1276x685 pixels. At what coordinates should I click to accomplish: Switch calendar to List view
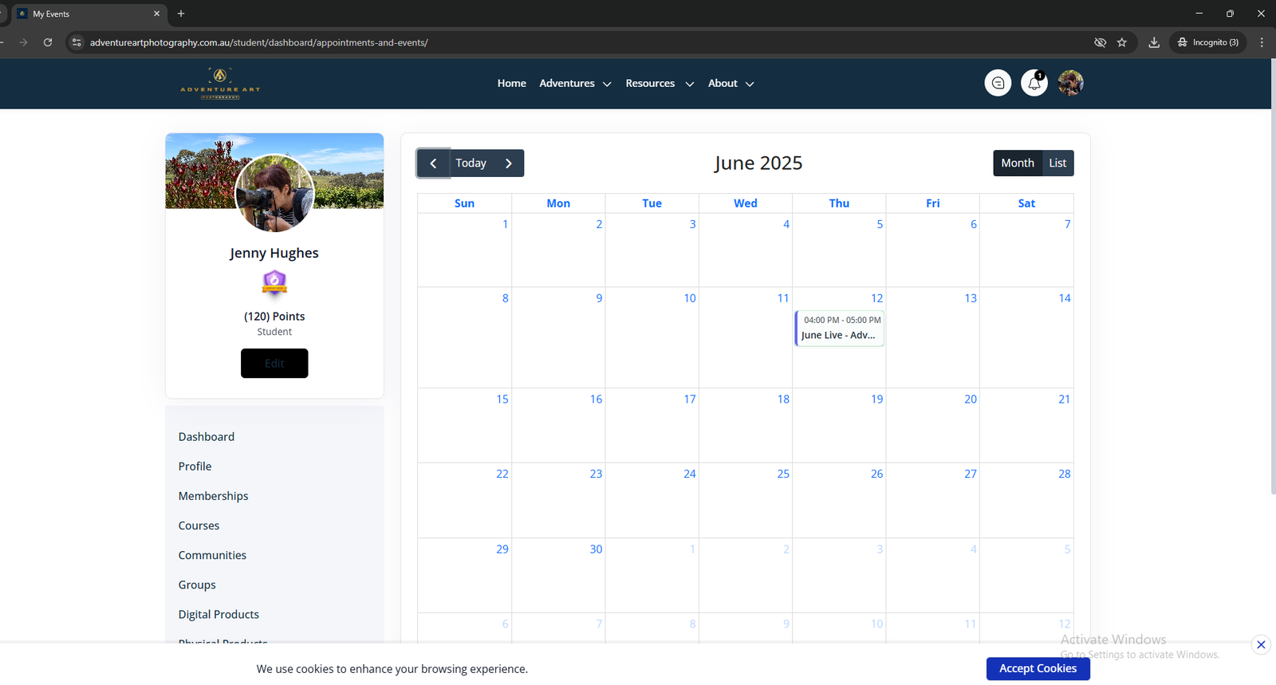1057,163
